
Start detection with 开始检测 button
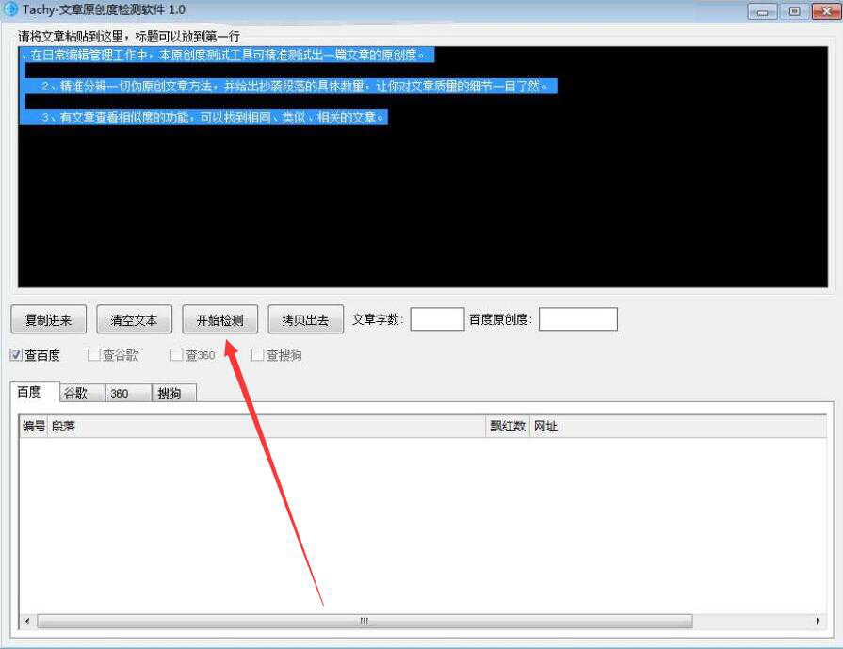[219, 320]
